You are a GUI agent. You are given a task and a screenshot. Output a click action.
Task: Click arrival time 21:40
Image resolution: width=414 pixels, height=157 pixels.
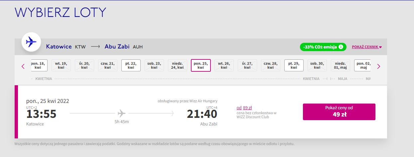tap(202, 114)
